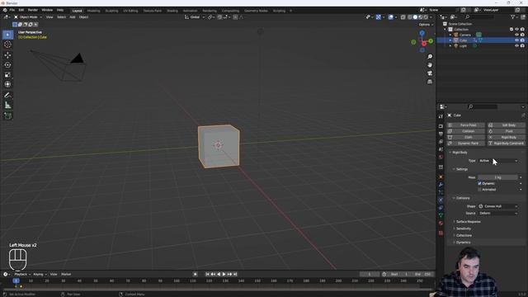The width and height of the screenshot is (528, 297).
Task: Open the Render properties tab icon
Action: pos(441,126)
